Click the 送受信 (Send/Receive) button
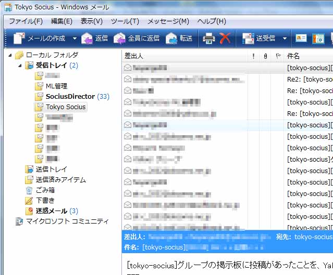333x275 pixels. pyautogui.click(x=258, y=38)
